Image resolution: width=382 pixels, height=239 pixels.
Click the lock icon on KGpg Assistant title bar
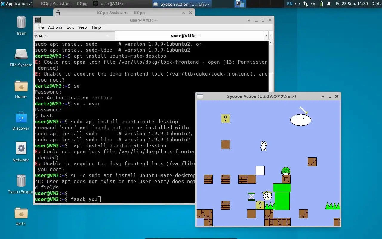[58, 13]
